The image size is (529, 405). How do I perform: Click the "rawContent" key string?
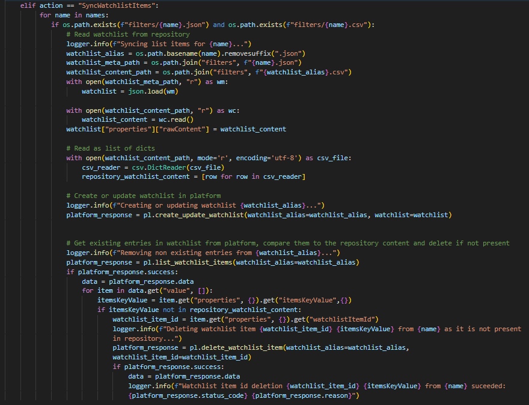point(182,129)
